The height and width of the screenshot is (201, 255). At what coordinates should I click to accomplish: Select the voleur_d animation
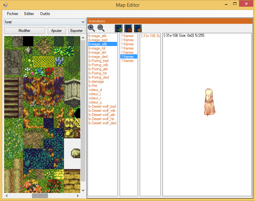[103, 90]
